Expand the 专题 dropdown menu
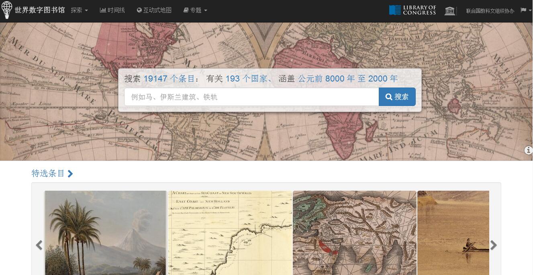The width and height of the screenshot is (533, 275). click(x=195, y=10)
